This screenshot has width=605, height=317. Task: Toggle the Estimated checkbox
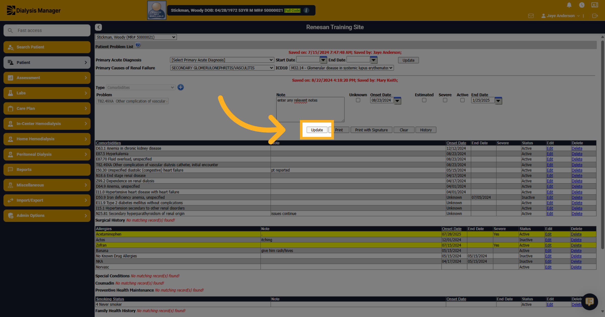tap(424, 100)
